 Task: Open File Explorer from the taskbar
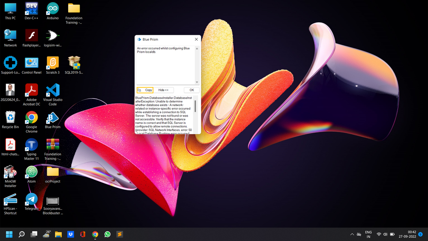pyautogui.click(x=58, y=234)
